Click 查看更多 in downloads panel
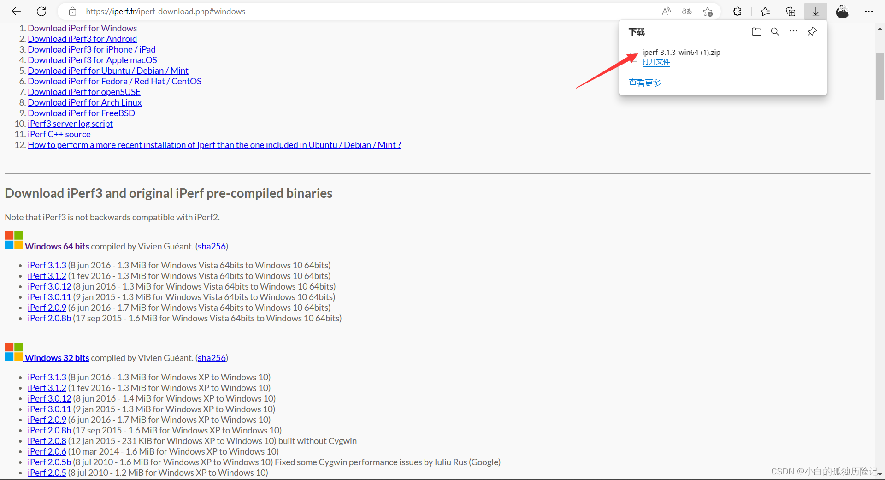 (x=645, y=83)
